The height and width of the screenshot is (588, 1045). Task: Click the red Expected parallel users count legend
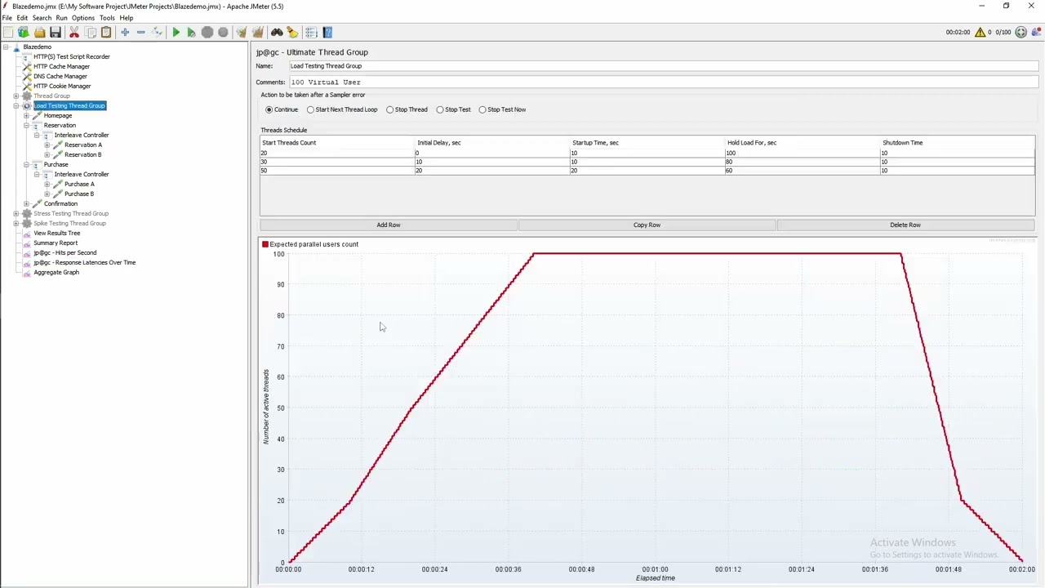(x=310, y=244)
